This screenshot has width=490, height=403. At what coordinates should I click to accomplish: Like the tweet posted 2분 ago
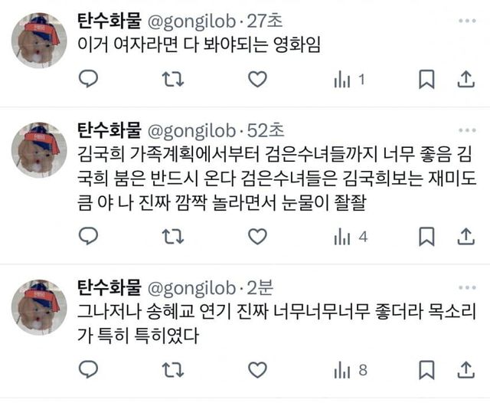pyautogui.click(x=257, y=370)
